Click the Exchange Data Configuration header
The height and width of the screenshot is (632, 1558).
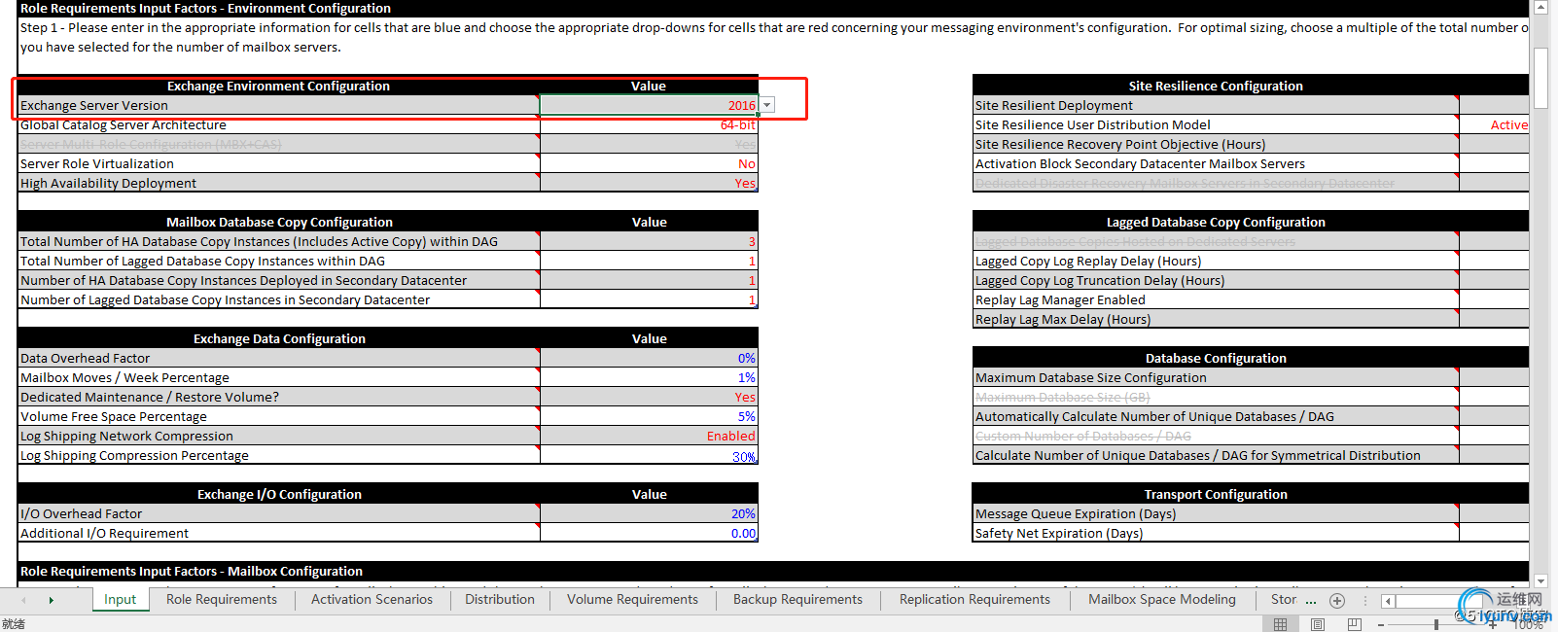(279, 338)
